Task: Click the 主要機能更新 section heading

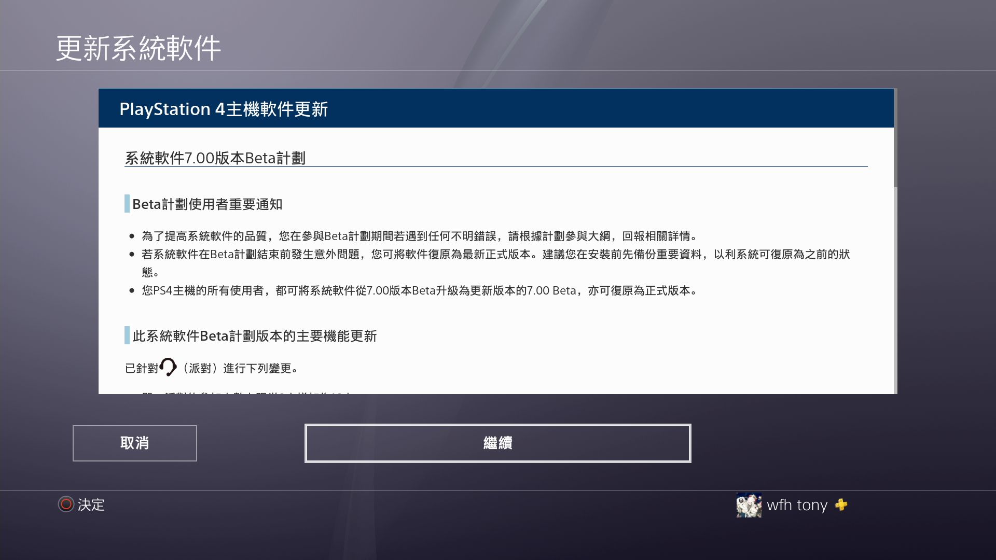Action: tap(254, 336)
